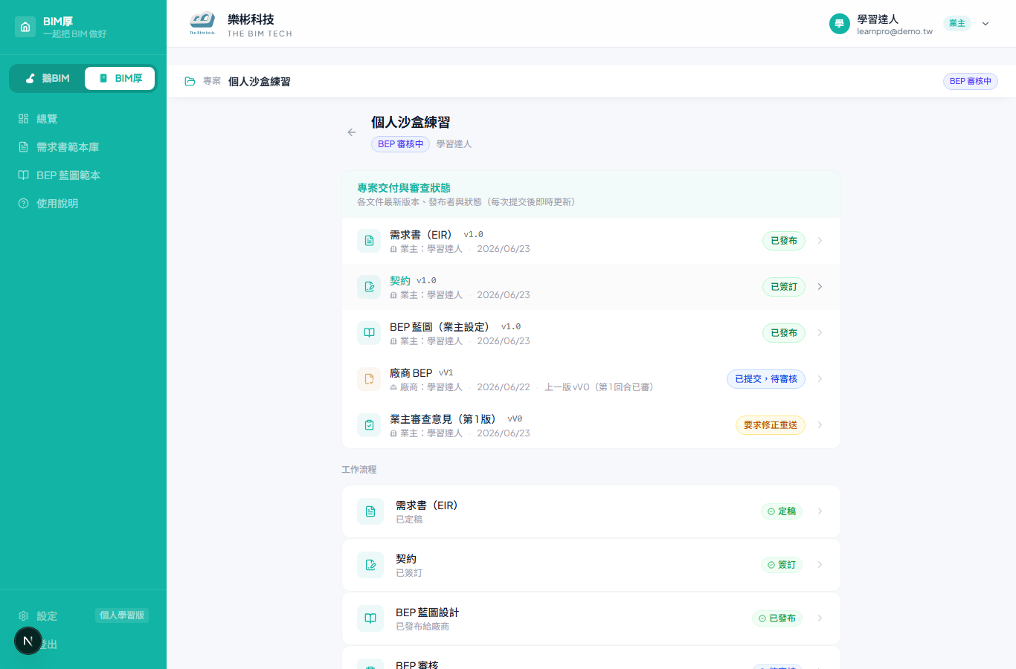Click the 專案 breadcrumb link
1016x669 pixels.
212,81
